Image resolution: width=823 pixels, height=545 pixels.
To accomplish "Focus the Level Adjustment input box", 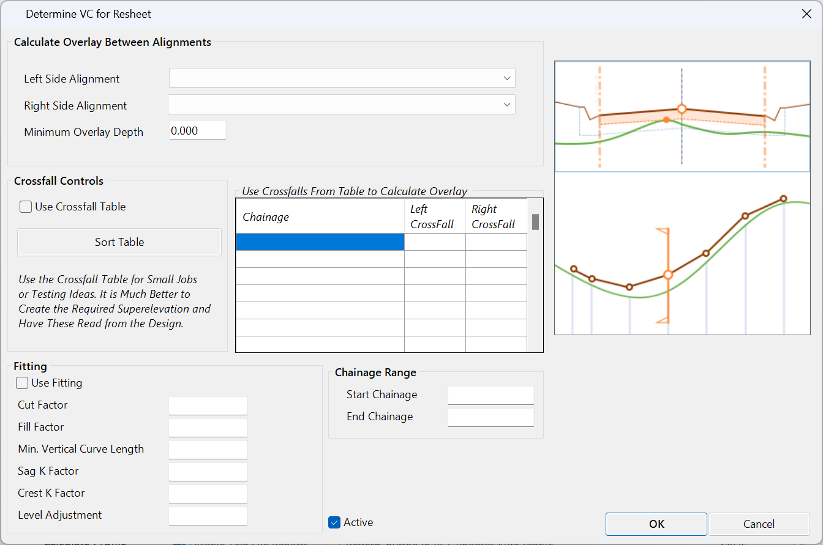I will pyautogui.click(x=208, y=516).
